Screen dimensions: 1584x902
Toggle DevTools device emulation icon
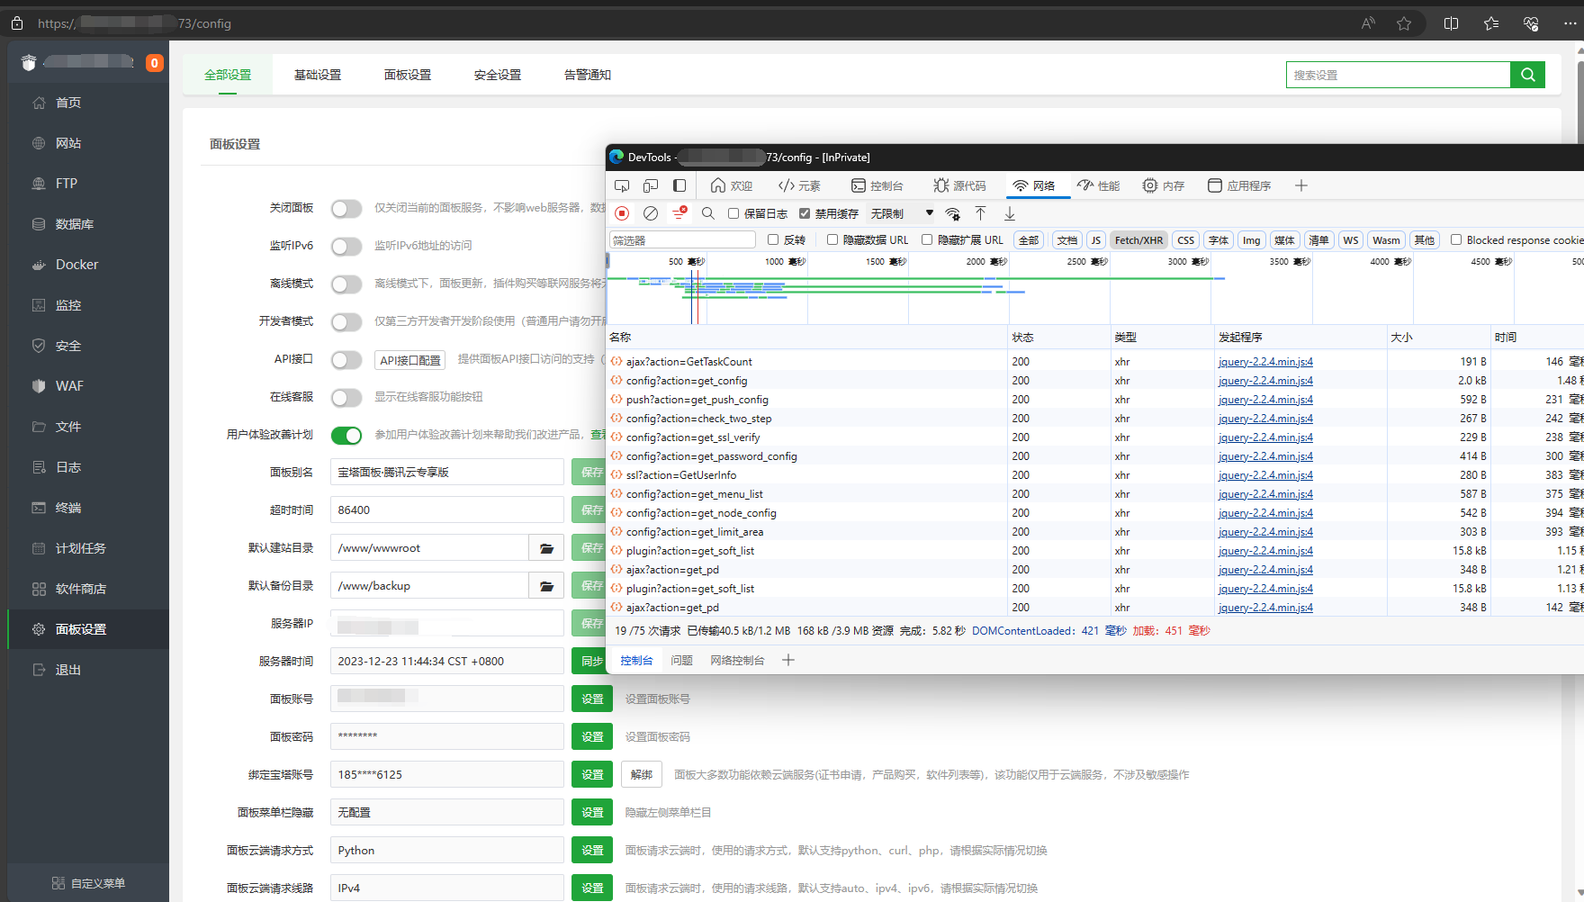(651, 185)
